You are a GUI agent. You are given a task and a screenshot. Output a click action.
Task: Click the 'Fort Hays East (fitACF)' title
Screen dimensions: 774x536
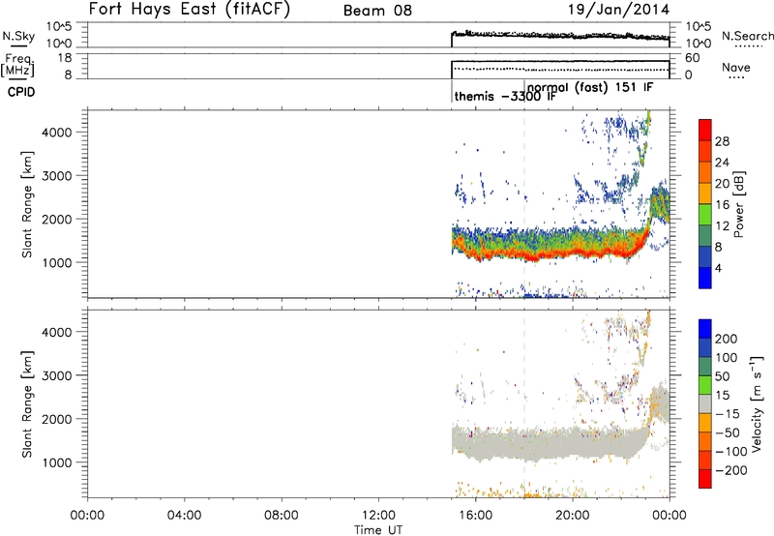190,9
